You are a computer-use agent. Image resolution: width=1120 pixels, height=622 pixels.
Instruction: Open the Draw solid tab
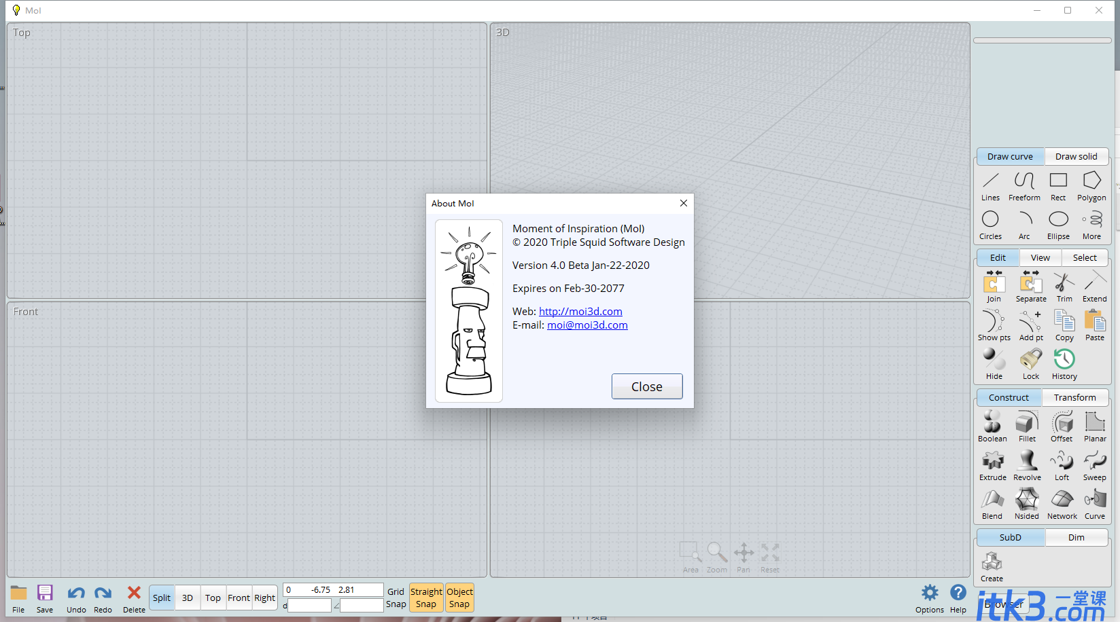(1076, 156)
